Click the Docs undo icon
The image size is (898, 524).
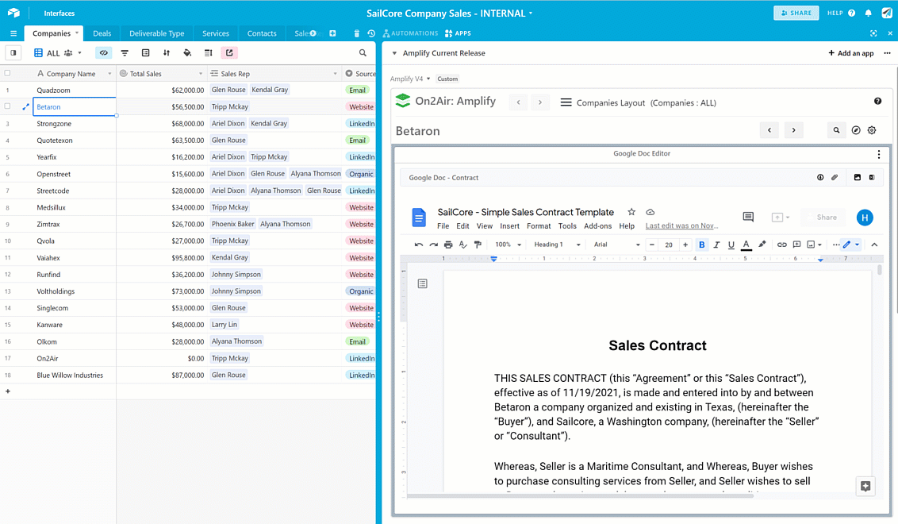point(419,245)
